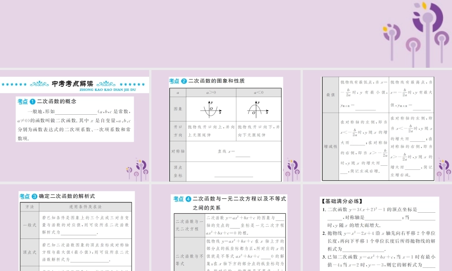Click the 二次函数与一元二次方程 row label
The image size is (452, 271).
(x=190, y=225)
